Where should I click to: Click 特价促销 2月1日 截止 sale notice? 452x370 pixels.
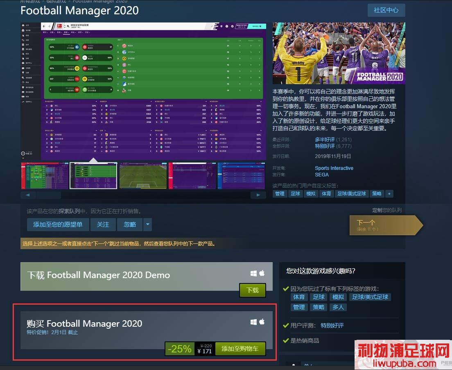coord(52,332)
